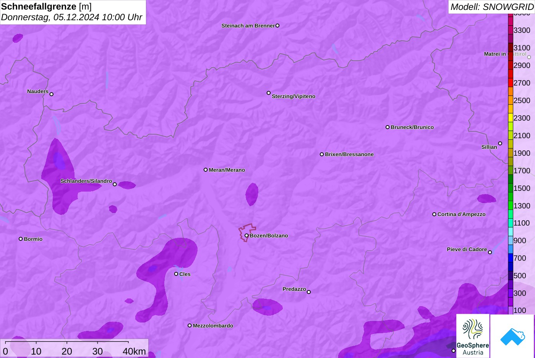Click the Cortina d'Ampezzo location marker

434,214
